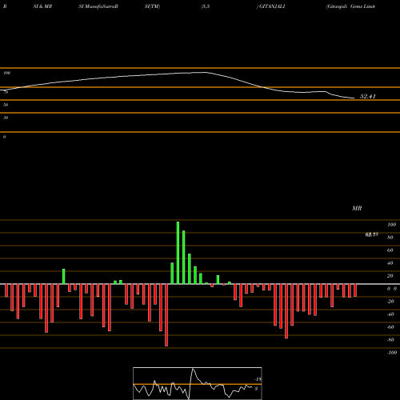Click the -100 label on the MR right axis
The image size is (400, 400).
coord(391,353)
